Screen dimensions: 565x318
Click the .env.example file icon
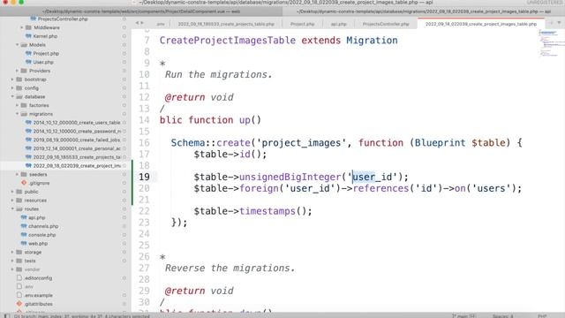pyautogui.click(x=19, y=295)
